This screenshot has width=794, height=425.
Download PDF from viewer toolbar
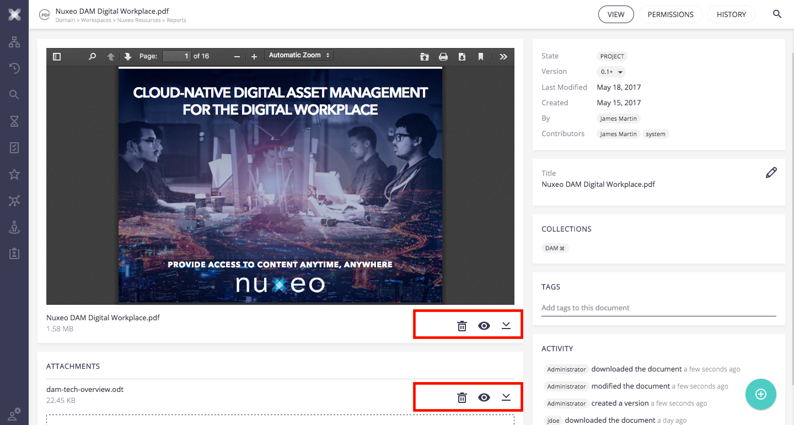point(462,56)
